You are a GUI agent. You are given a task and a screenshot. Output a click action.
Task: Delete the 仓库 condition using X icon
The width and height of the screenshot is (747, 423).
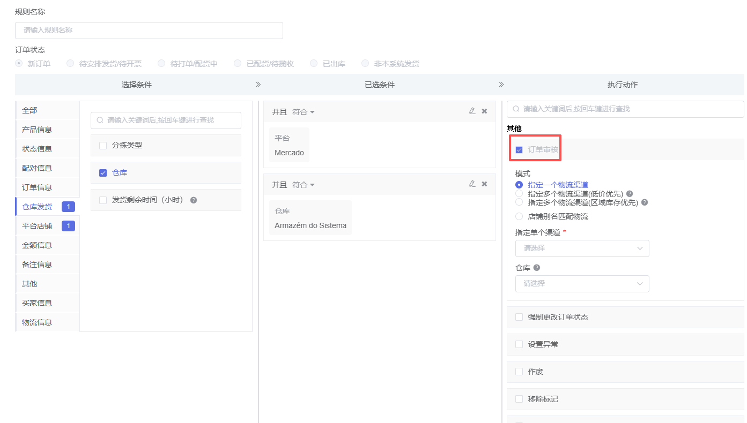tap(484, 184)
